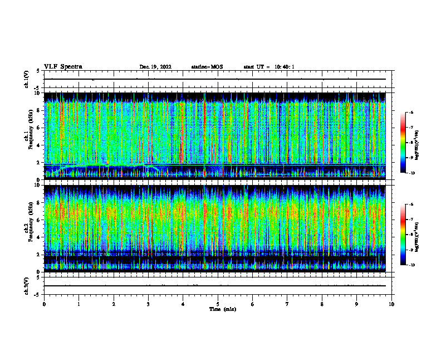Click time axis tick label '5'
441x341 pixels.
218,304
